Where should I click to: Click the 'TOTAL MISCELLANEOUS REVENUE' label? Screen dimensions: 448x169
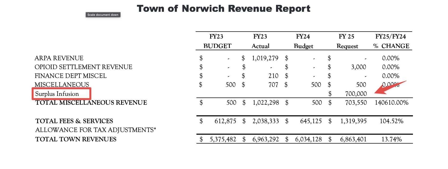91,103
